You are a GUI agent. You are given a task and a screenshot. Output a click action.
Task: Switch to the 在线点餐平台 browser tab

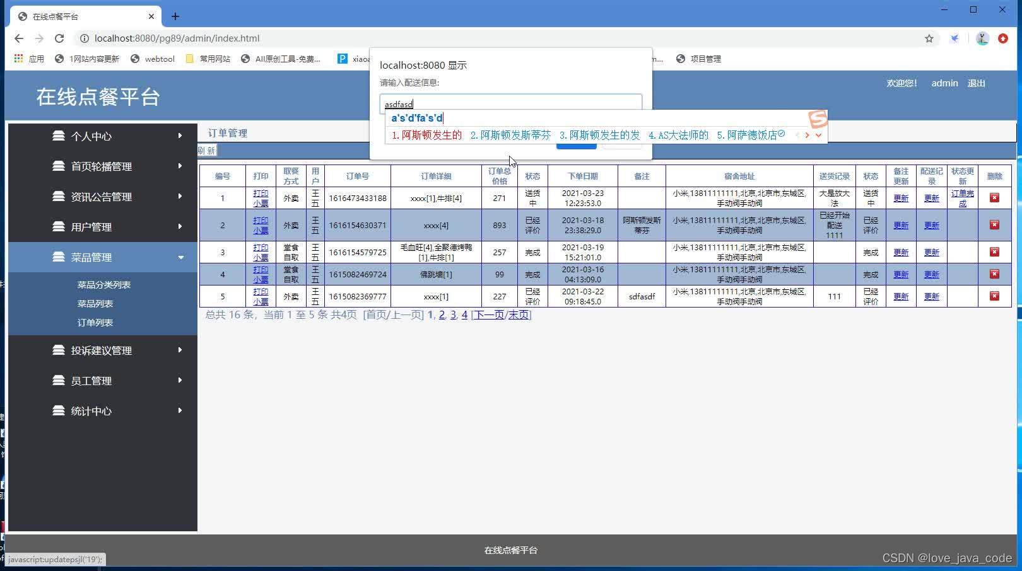click(85, 16)
